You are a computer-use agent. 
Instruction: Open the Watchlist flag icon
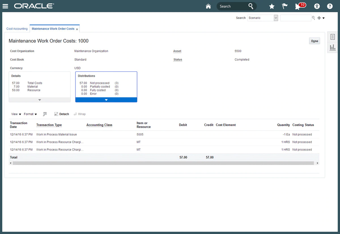(x=285, y=6)
